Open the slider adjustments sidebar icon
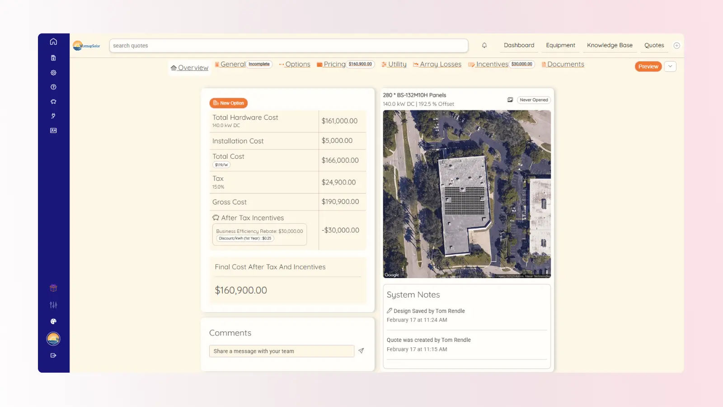Viewport: 723px width, 407px height. pos(53,305)
